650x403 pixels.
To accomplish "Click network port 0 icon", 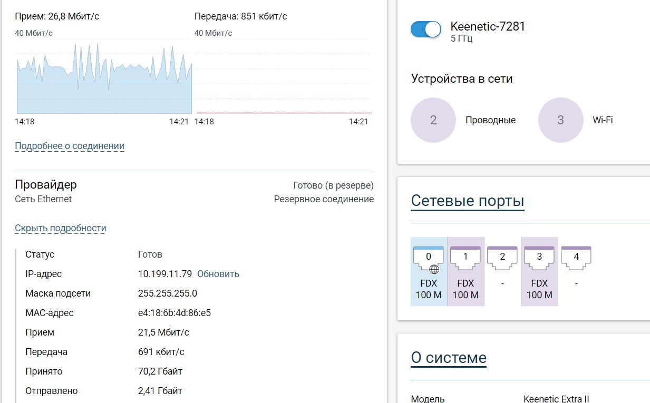I will tap(429, 257).
